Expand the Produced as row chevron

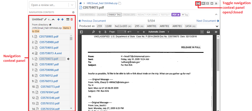[x=217, y=26]
